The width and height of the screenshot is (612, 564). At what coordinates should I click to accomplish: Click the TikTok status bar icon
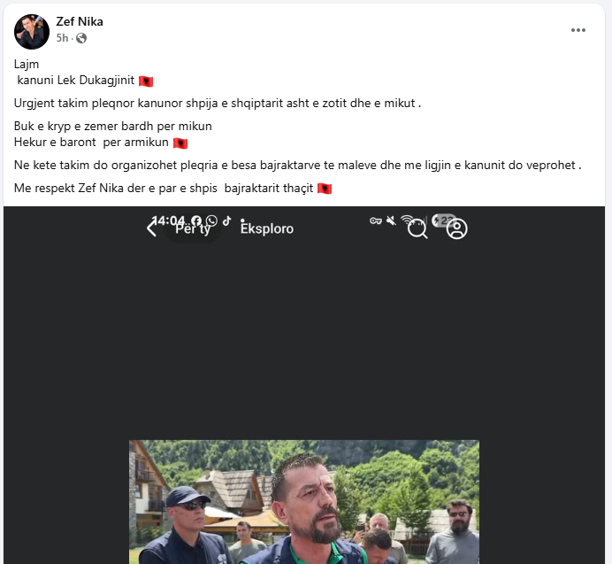point(226,220)
